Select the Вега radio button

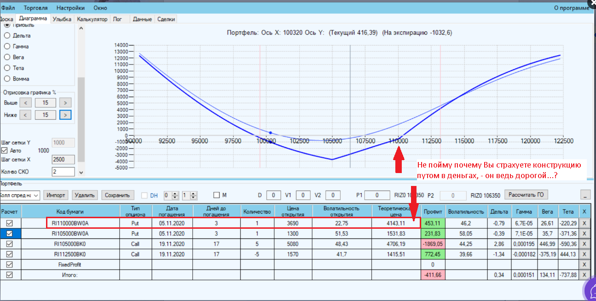[x=7, y=57]
